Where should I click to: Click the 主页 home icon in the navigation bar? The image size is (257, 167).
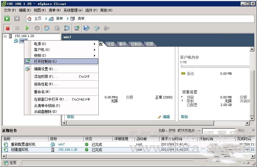point(29,19)
